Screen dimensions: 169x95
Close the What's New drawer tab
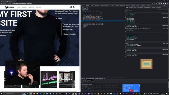(x=92, y=80)
